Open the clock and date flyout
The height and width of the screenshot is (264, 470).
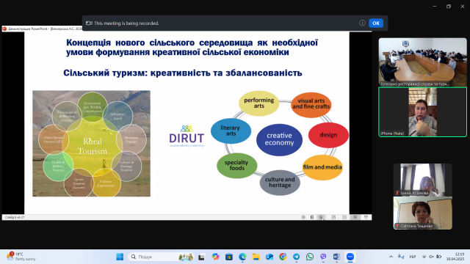click(455, 257)
